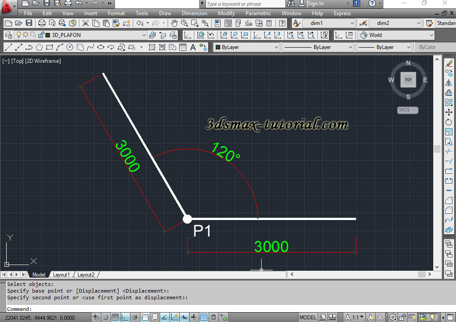Click the QuickCalc calculator icon
The height and width of the screenshot is (322, 456).
pos(269,23)
